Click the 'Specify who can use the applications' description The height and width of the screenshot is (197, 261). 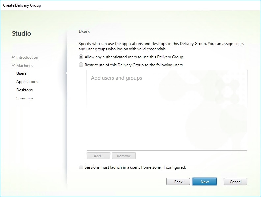(161, 46)
